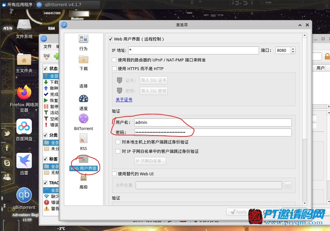
Task: Toggle the 分类 filter group checkbox
Action: [45, 135]
